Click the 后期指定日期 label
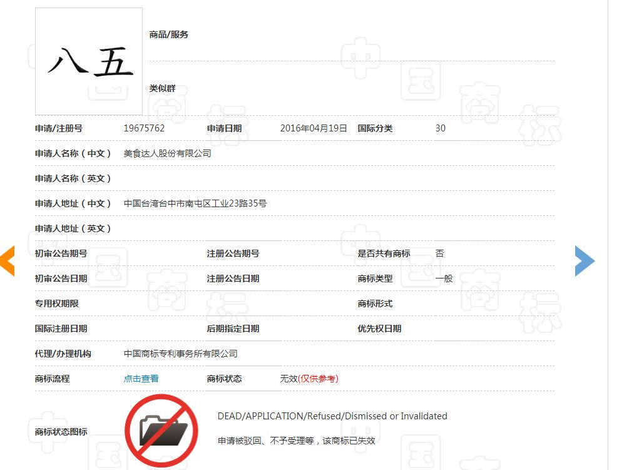Viewport: 634px width, 470px height. (233, 329)
